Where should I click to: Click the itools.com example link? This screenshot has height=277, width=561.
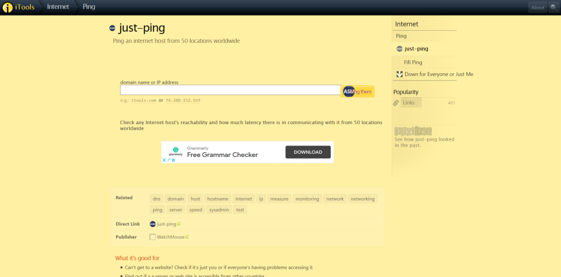[143, 100]
